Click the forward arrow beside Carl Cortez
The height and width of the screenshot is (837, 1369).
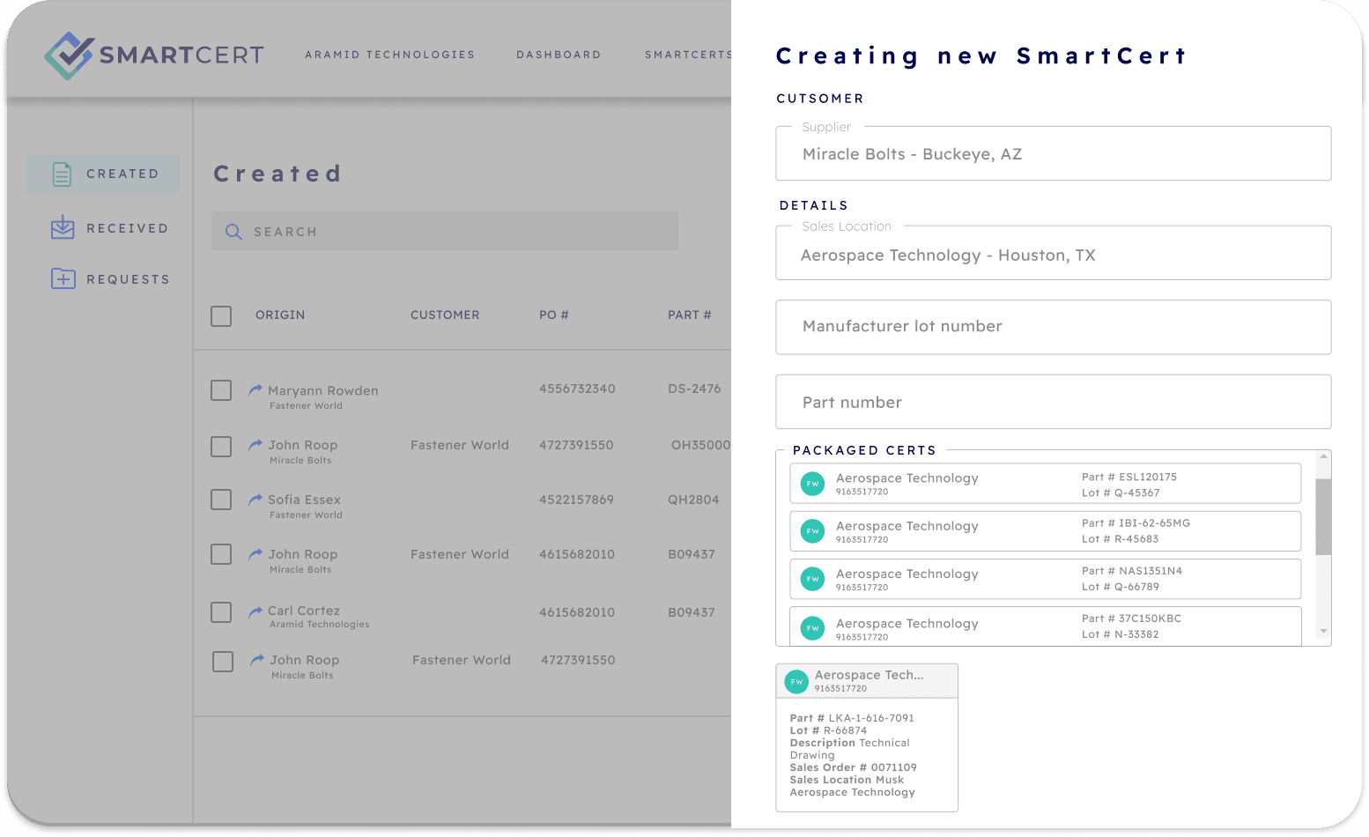pyautogui.click(x=255, y=609)
